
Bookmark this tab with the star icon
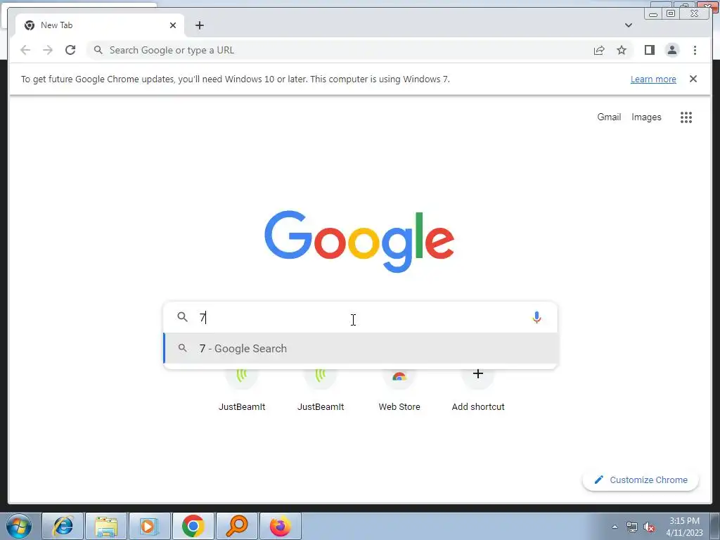pos(622,50)
